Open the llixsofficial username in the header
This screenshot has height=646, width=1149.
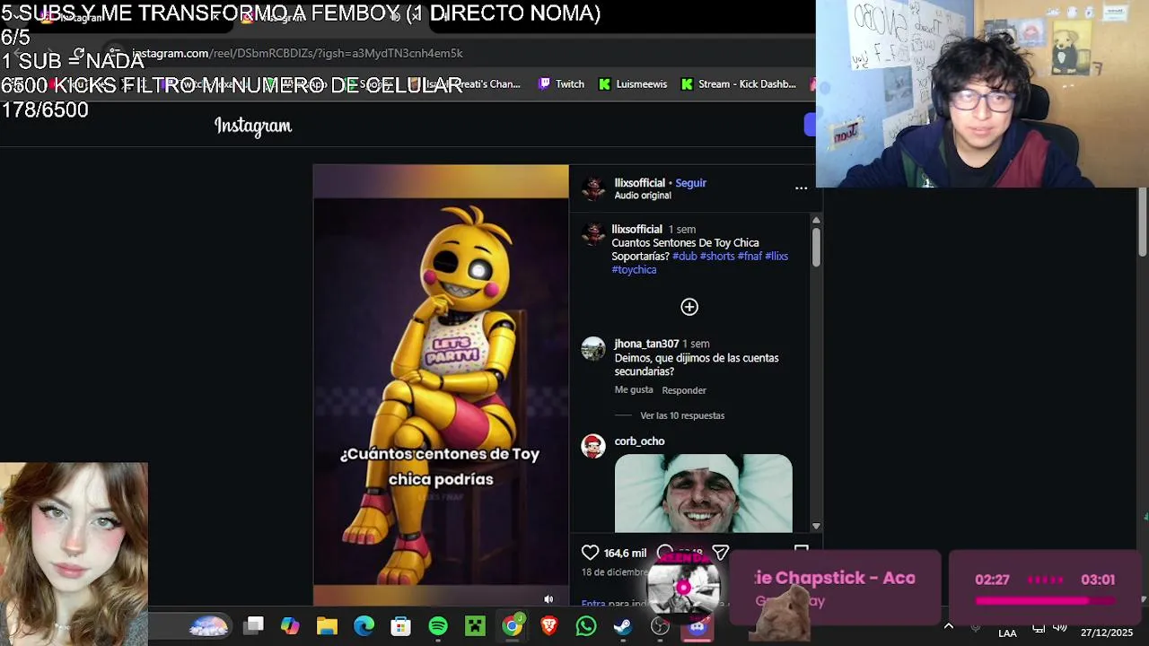[639, 183]
